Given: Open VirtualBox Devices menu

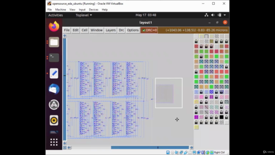Looking at the screenshot, I should tap(94, 9).
